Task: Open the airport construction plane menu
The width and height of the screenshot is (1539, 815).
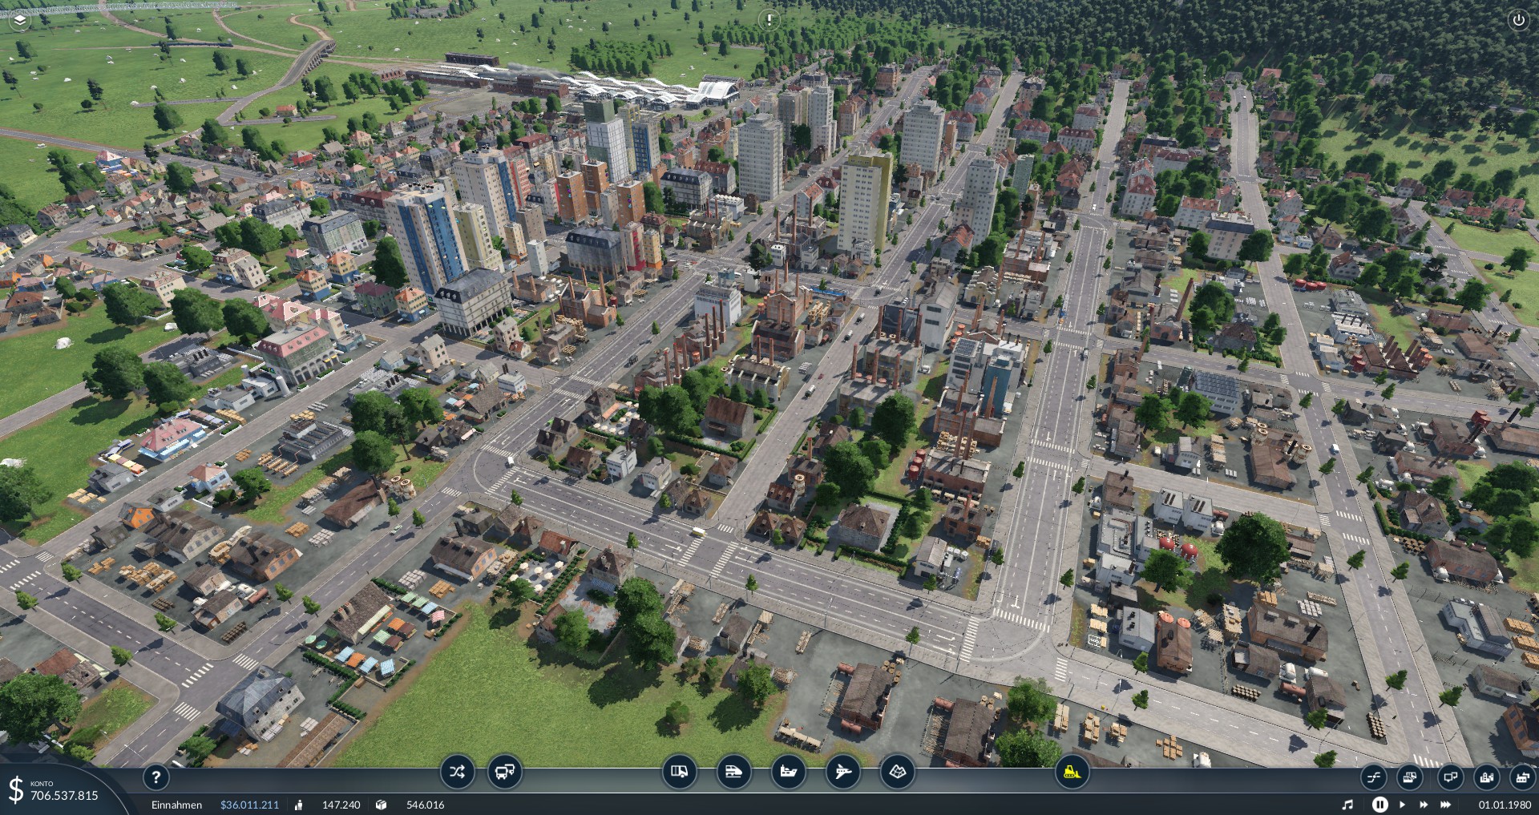Action: [842, 773]
